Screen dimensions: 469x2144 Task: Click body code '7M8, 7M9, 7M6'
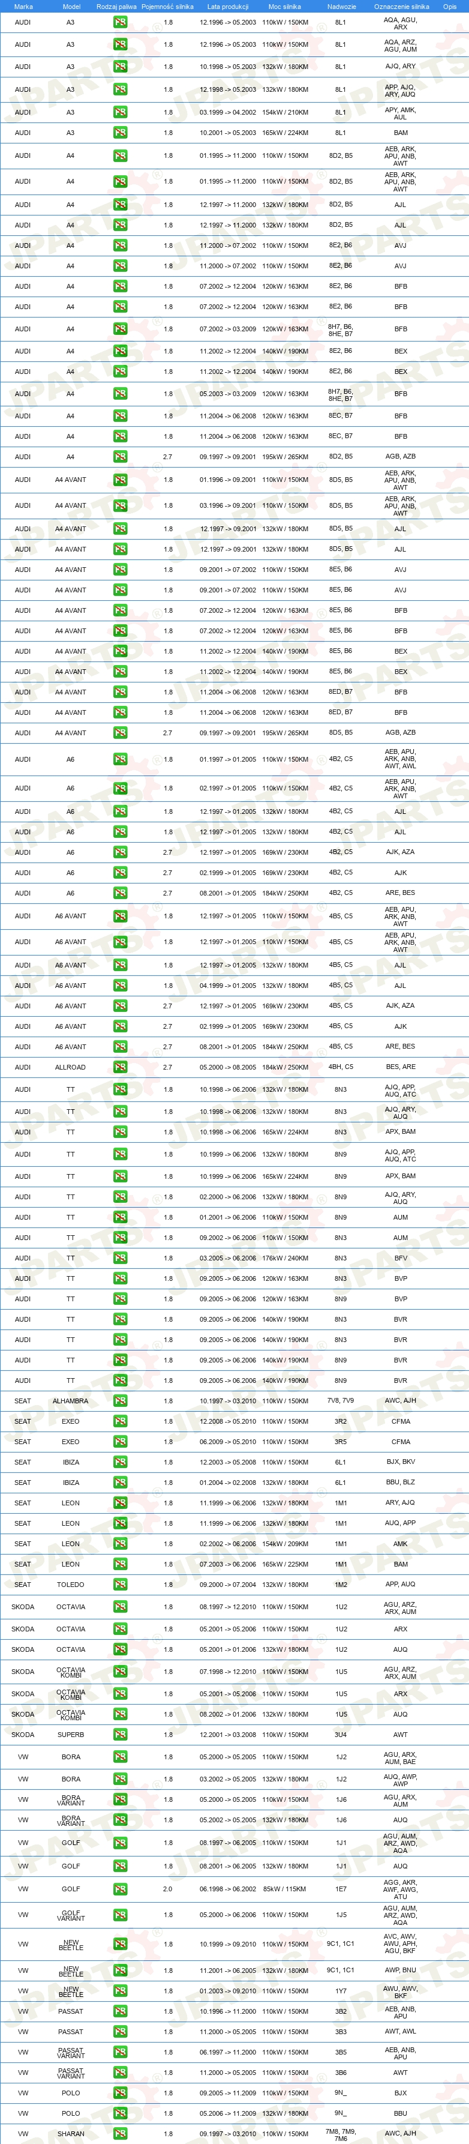point(341,2134)
